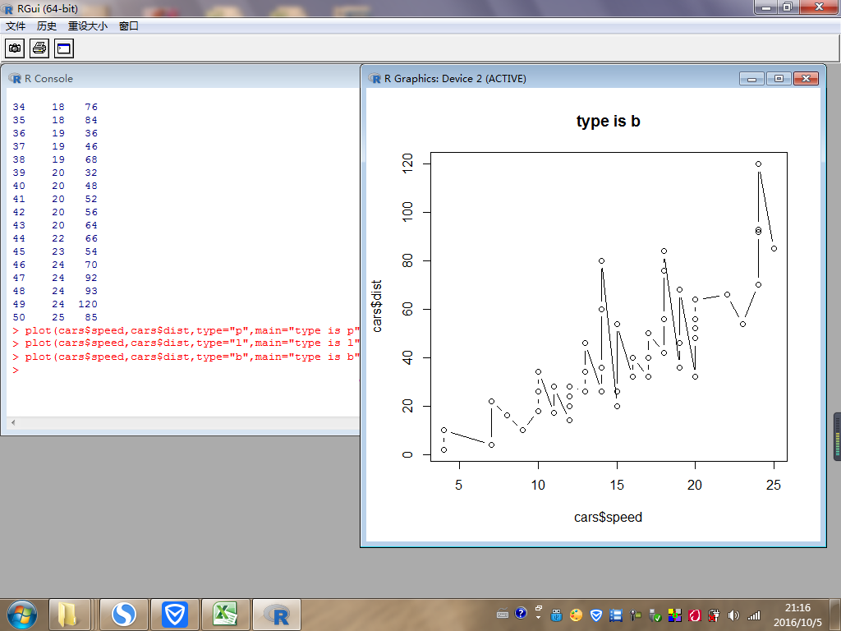Screen dimensions: 841x631
Task: Click the red square tray icon
Action: click(695, 615)
